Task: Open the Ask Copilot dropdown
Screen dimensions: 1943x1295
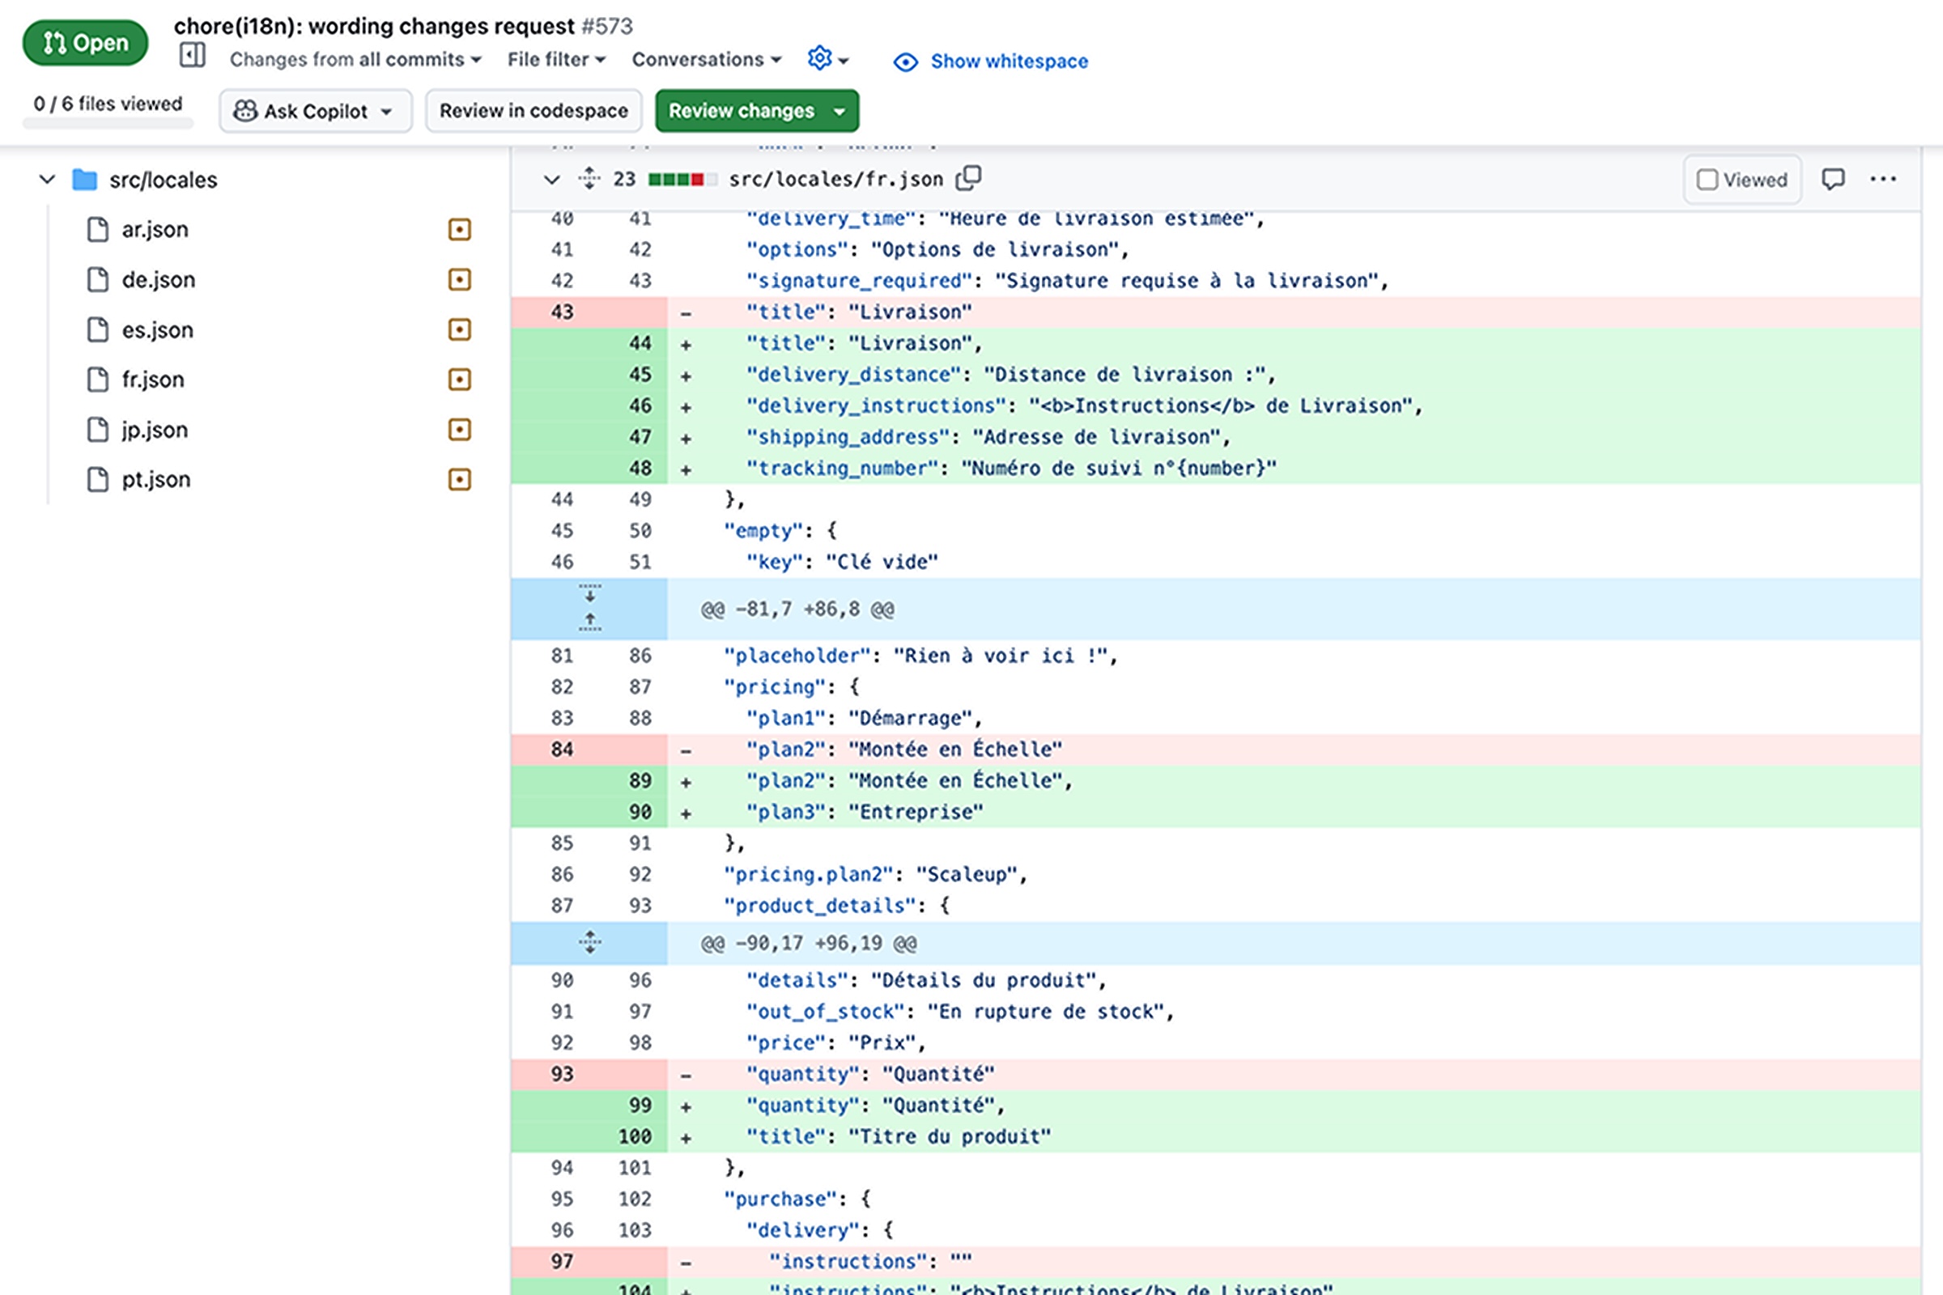Action: pyautogui.click(x=315, y=111)
